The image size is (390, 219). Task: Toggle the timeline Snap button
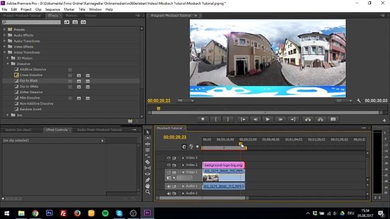click(184, 147)
